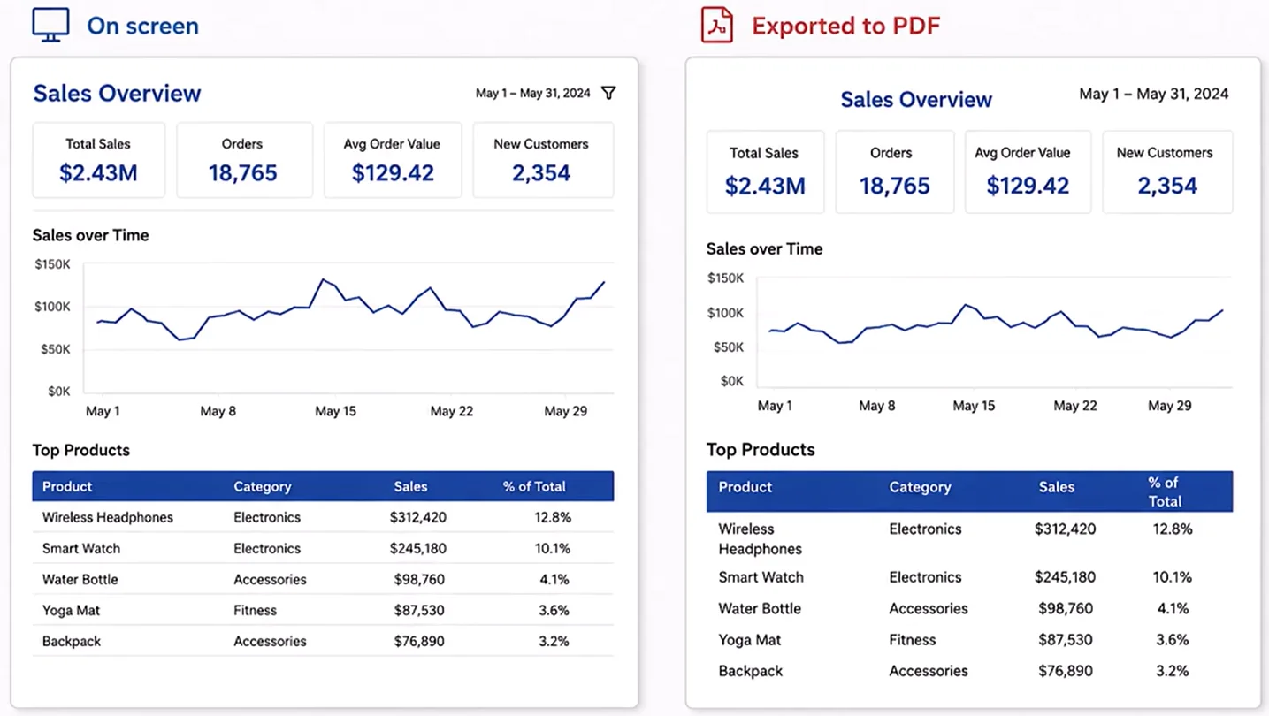1269x716 pixels.
Task: Click the PDF file icon beside Exported to PDF
Action: (717, 25)
